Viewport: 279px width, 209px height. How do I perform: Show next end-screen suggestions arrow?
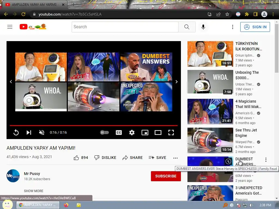coord(177,82)
